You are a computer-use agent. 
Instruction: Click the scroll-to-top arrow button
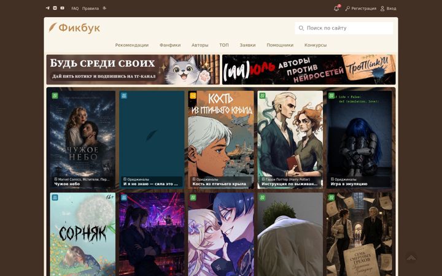pos(411,258)
